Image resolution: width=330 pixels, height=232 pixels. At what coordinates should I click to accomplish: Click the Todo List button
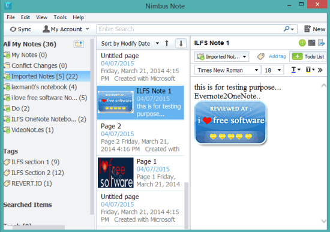tap(308, 56)
